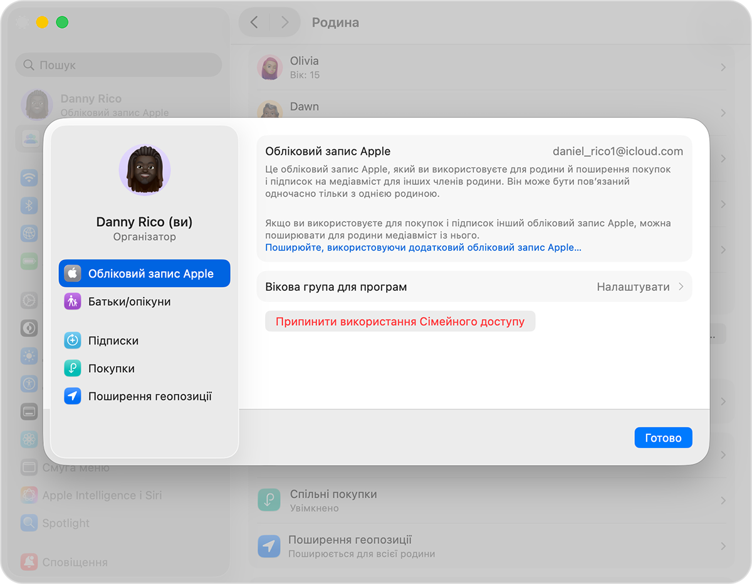Expand Olivia's family member row chevron
This screenshot has width=752, height=584.
point(723,67)
